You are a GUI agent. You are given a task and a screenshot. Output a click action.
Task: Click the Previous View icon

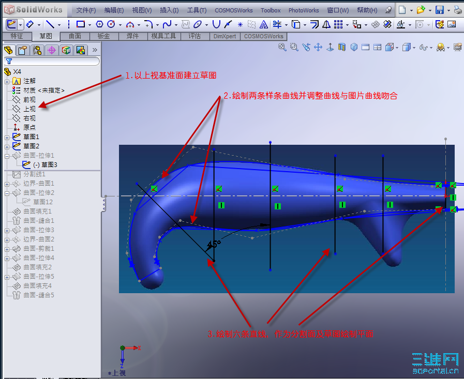pyautogui.click(x=306, y=47)
